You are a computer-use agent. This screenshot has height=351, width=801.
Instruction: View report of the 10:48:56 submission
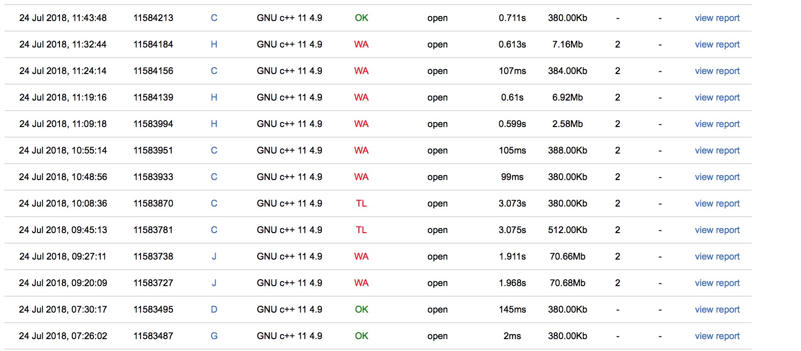point(717,177)
